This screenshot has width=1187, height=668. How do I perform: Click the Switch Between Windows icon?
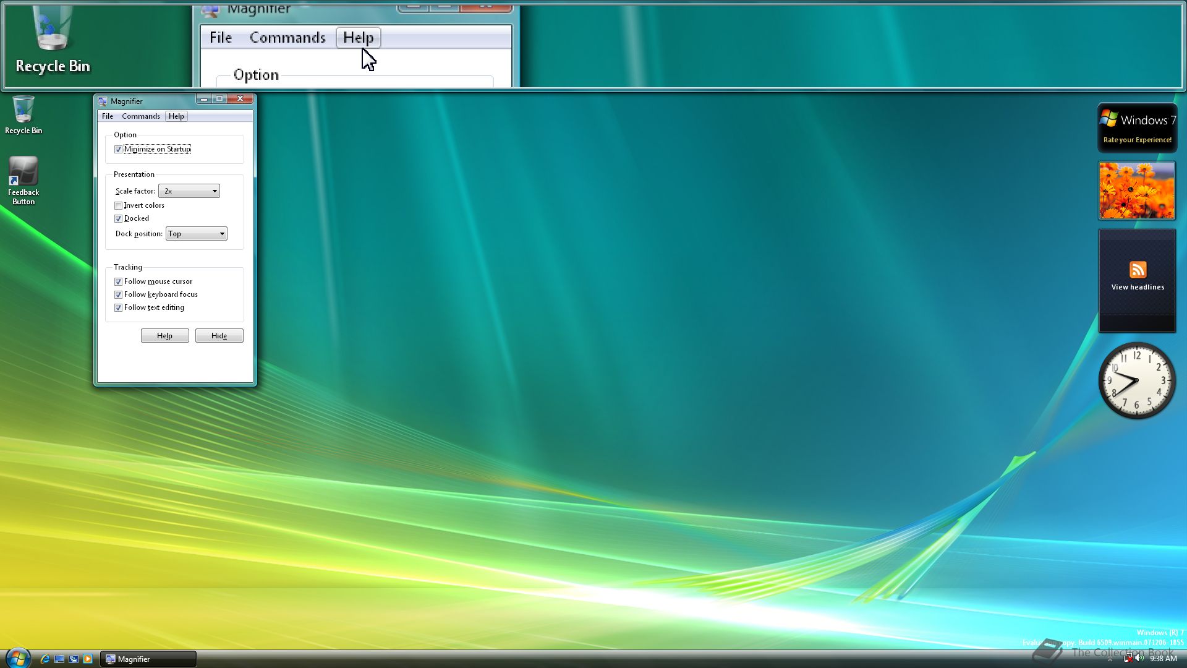74,659
